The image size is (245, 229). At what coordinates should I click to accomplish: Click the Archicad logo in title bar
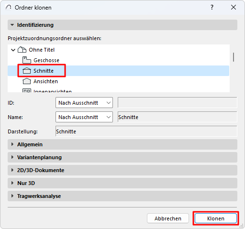click(x=8, y=7)
